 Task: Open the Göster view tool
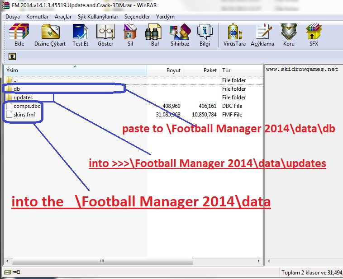tap(105, 35)
